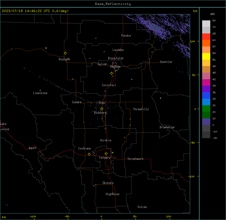The image size is (226, 220).
Task: Click the white asterisk marker above Limestone
Action: (40, 90)
